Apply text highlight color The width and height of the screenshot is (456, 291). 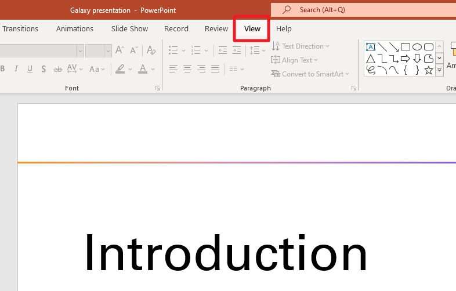tap(121, 69)
